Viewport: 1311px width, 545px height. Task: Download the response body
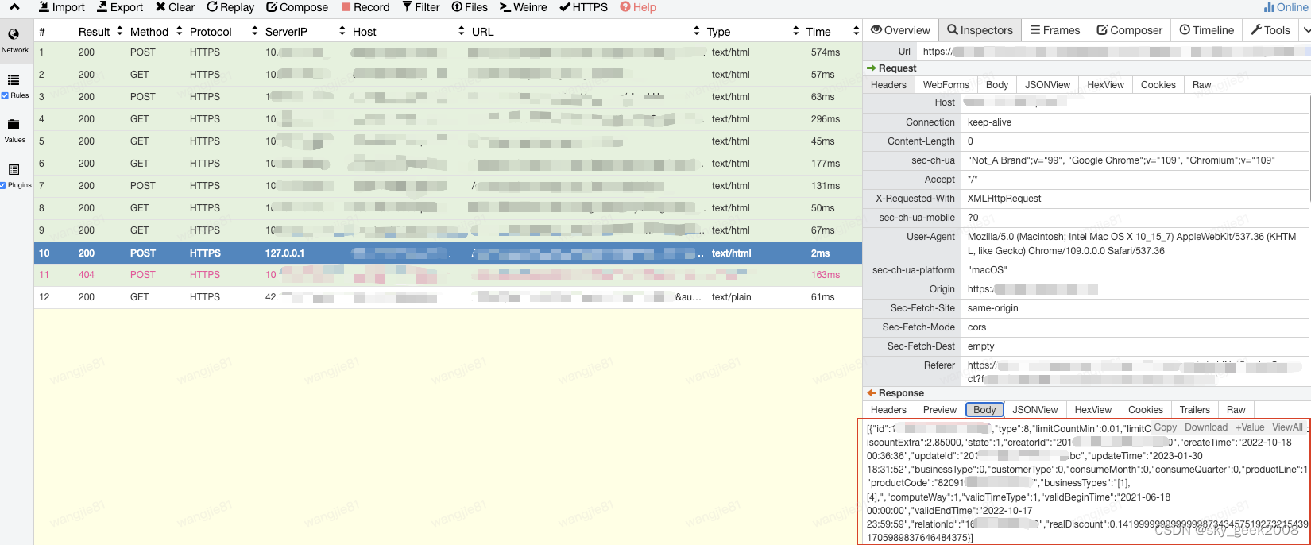1206,427
